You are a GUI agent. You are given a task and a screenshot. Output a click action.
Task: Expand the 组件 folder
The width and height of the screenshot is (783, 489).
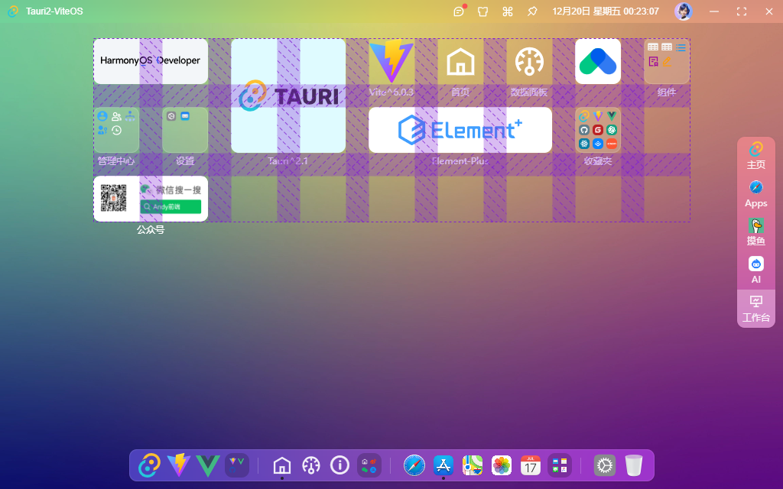click(667, 61)
